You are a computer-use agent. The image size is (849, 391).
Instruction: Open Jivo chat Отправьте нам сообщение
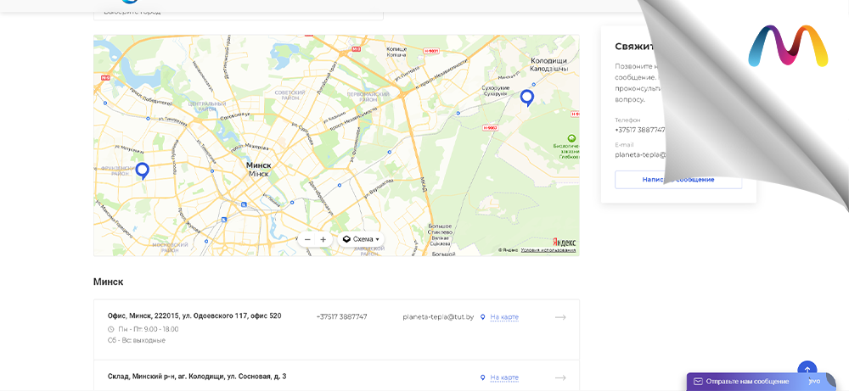click(x=746, y=382)
